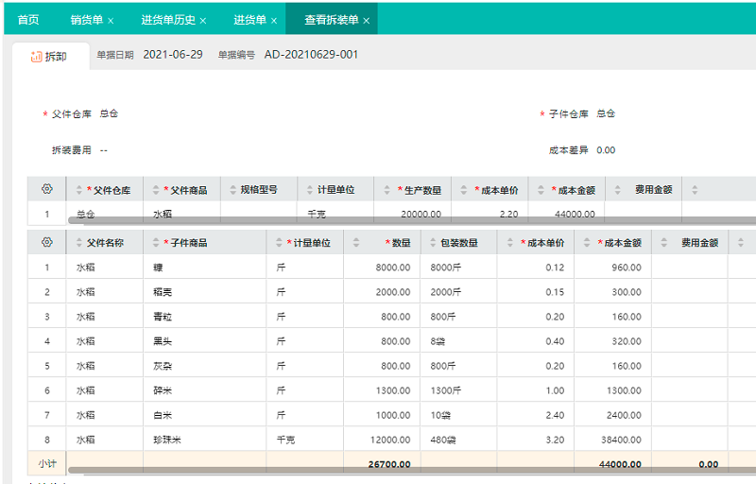Click sort arrows on 父件名称 column

click(x=79, y=243)
